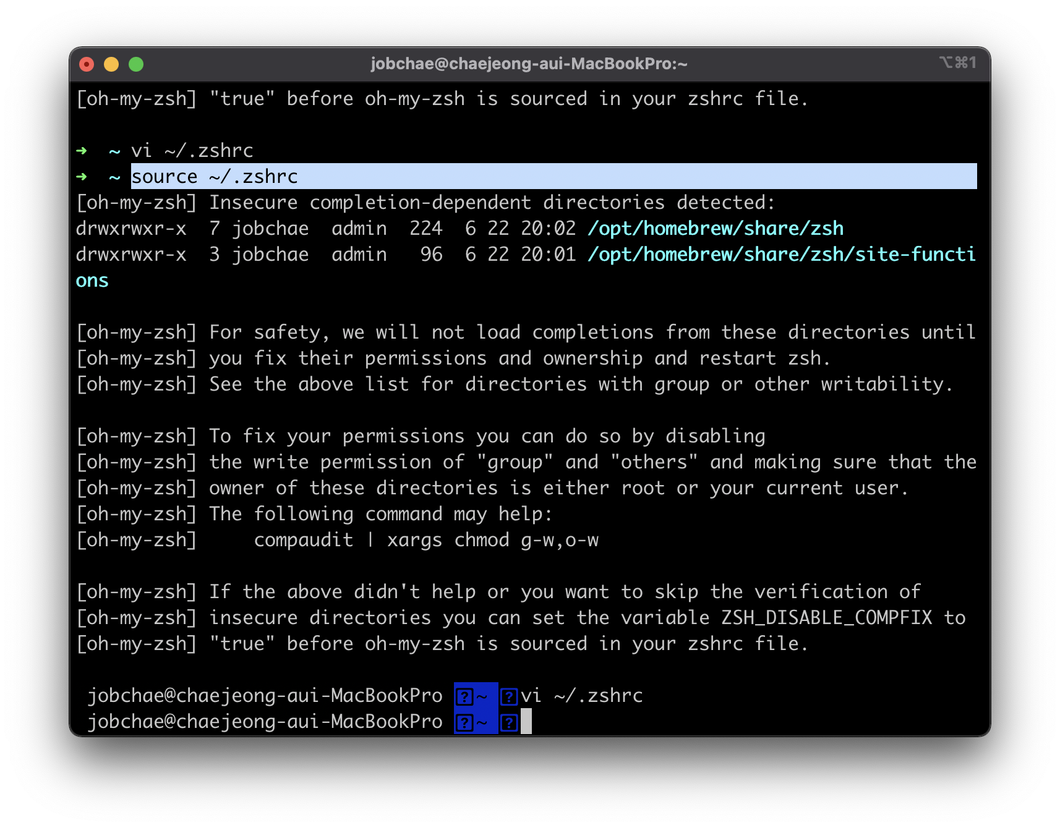This screenshot has height=828, width=1060.
Task: Click the line mentioning write permission of "group"
Action: pos(526,462)
